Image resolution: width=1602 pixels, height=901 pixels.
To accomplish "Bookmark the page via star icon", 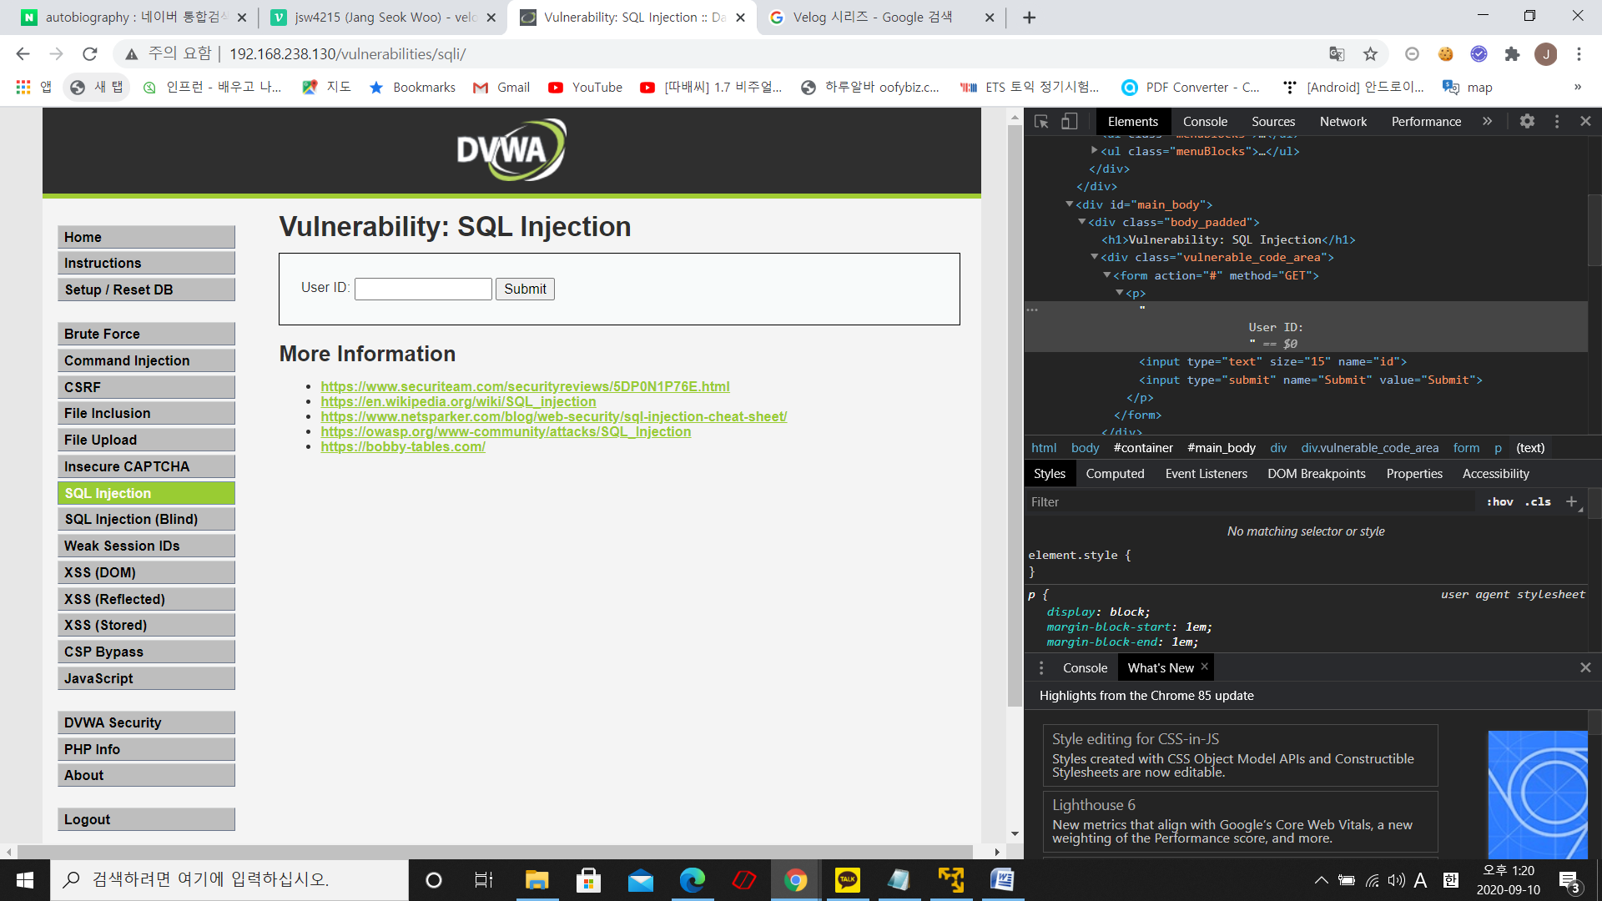I will click(x=1369, y=53).
